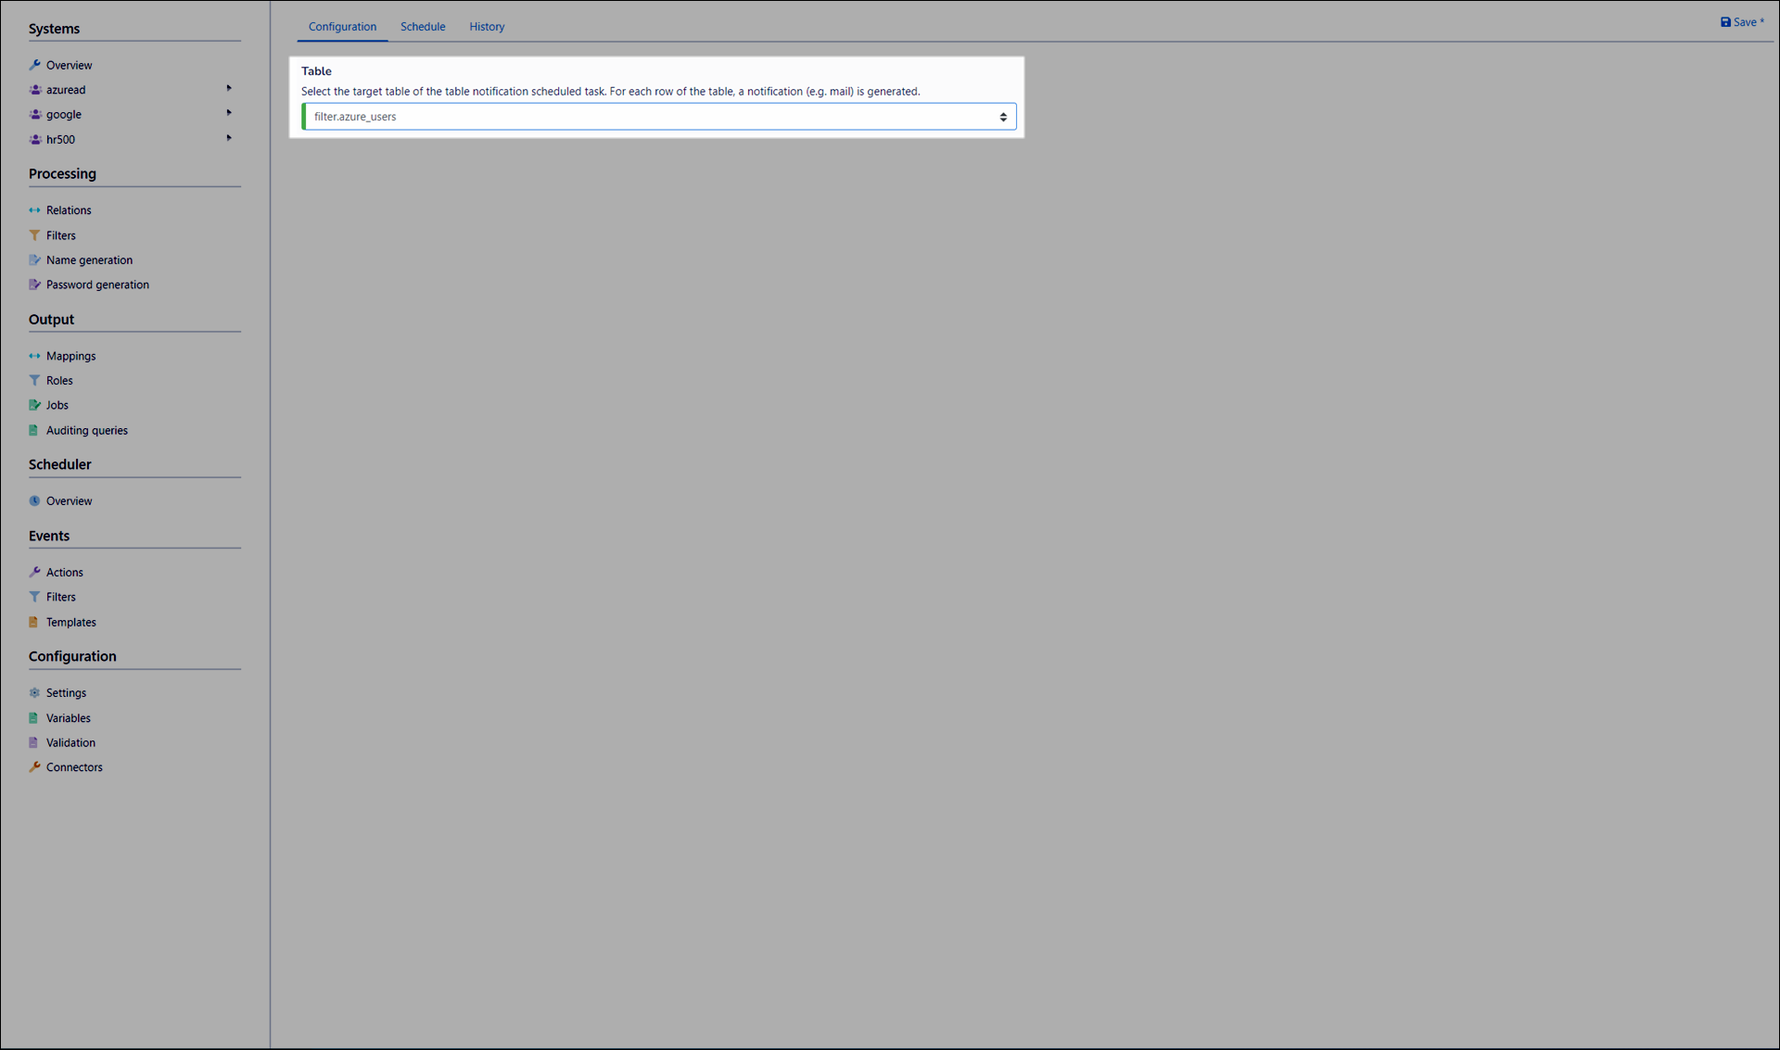Viewport: 1780px width, 1050px height.
Task: Switch to the Schedule tab
Action: 423,27
